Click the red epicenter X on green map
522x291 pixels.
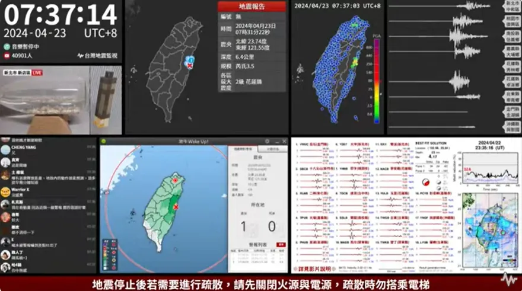[176, 206]
